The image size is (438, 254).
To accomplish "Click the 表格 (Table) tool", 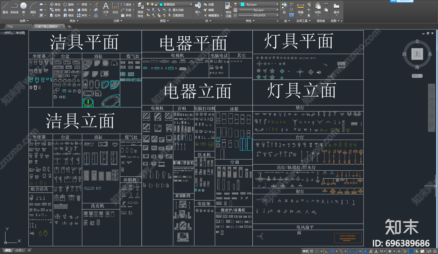I will 126,15.
